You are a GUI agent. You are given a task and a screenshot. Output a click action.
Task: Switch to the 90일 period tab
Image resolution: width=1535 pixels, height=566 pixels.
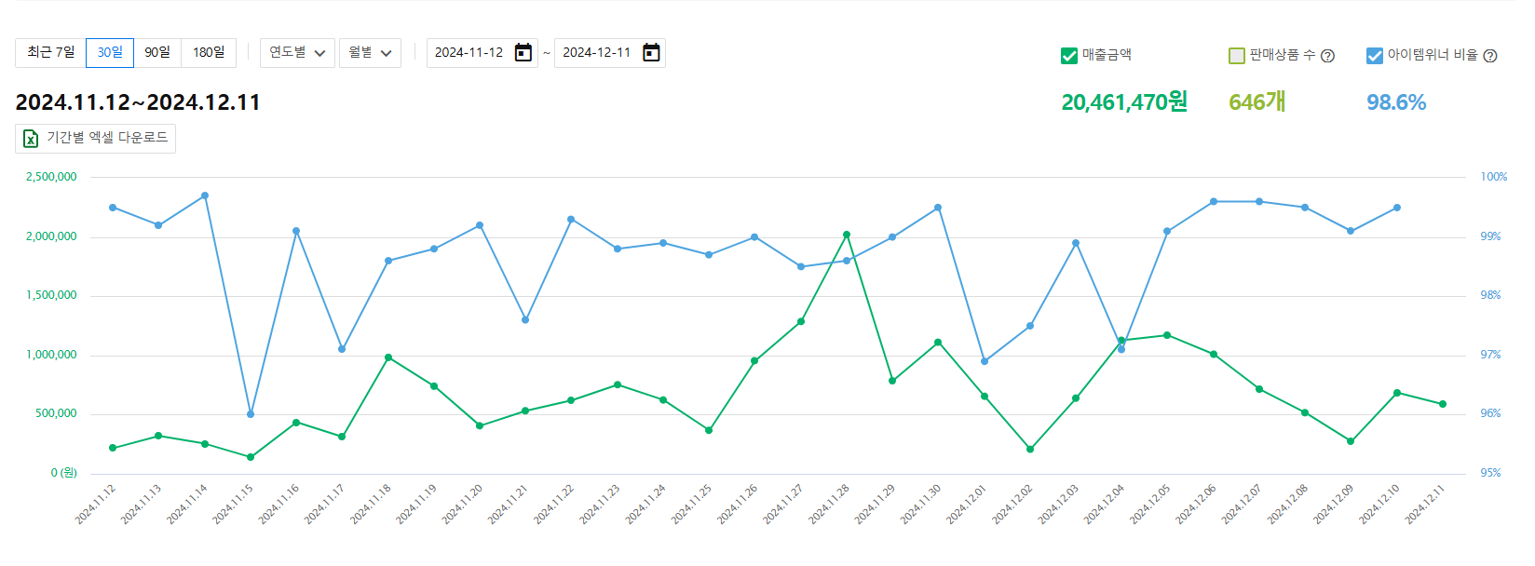[x=157, y=53]
